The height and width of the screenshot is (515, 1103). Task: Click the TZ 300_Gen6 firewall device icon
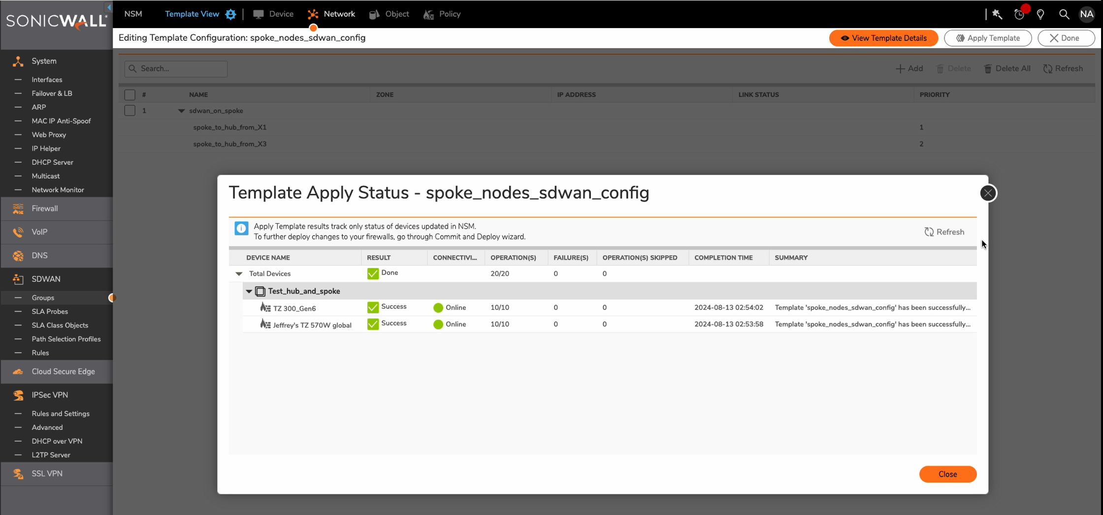265,307
